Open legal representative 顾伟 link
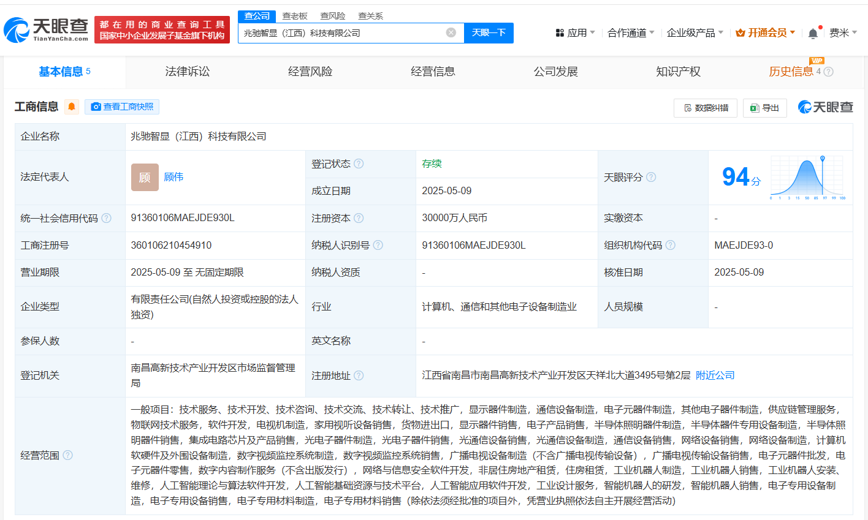Viewport: 868px width, 520px height. [x=173, y=177]
